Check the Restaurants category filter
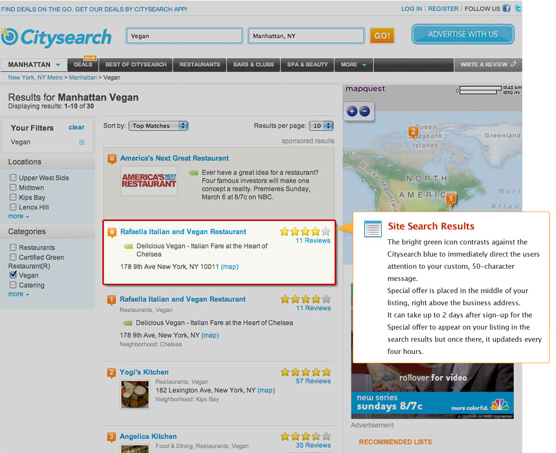 pyautogui.click(x=13, y=247)
